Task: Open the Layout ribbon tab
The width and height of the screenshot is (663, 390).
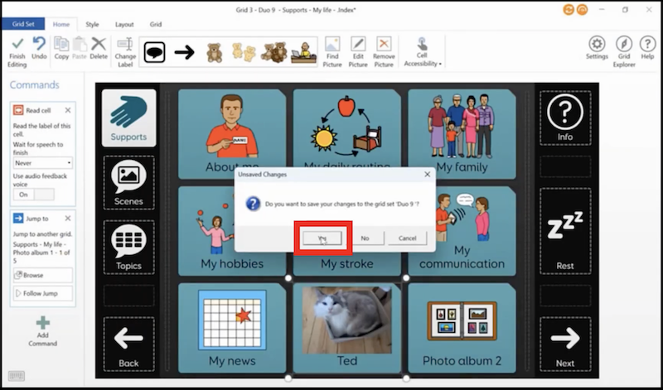Action: (124, 25)
